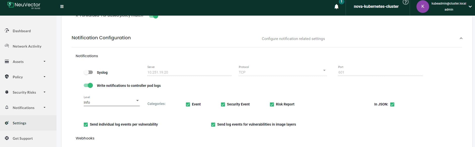Click the Categories label
The width and height of the screenshot is (475, 147).
point(156,104)
